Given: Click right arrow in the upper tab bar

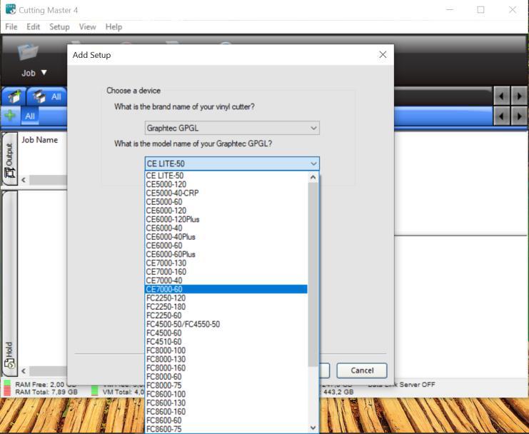Looking at the screenshot, I should tap(519, 96).
